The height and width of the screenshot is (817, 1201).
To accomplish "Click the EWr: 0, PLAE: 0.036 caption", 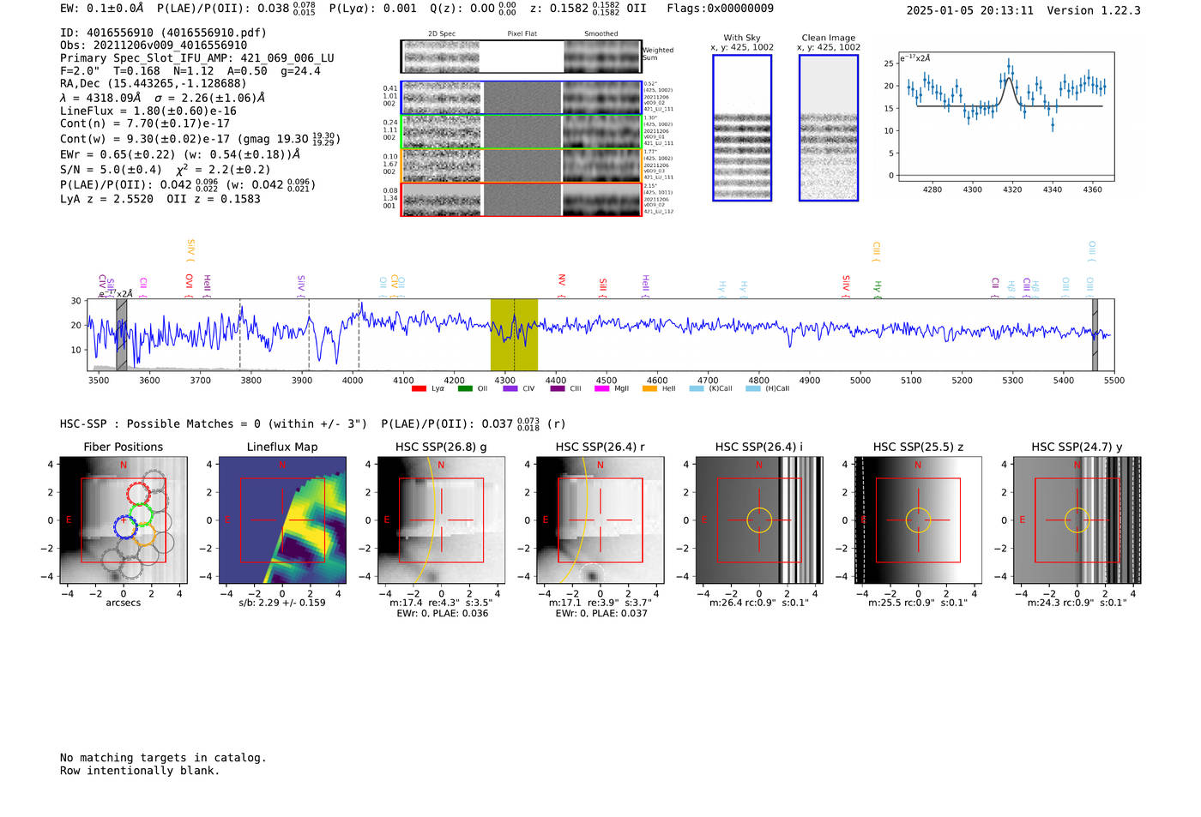I will coord(443,614).
